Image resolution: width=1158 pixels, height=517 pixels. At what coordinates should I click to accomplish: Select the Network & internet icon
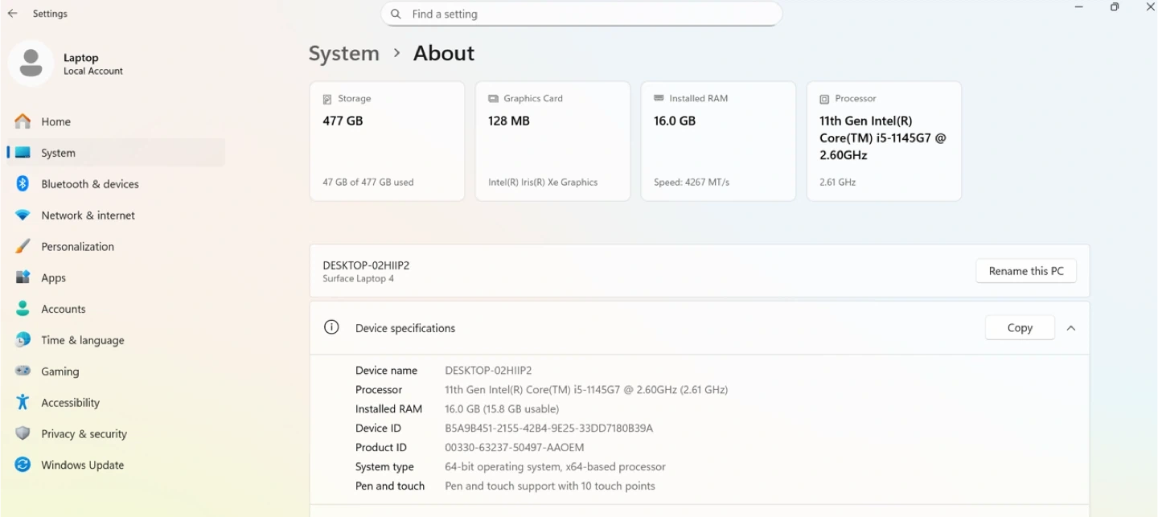[x=23, y=215]
